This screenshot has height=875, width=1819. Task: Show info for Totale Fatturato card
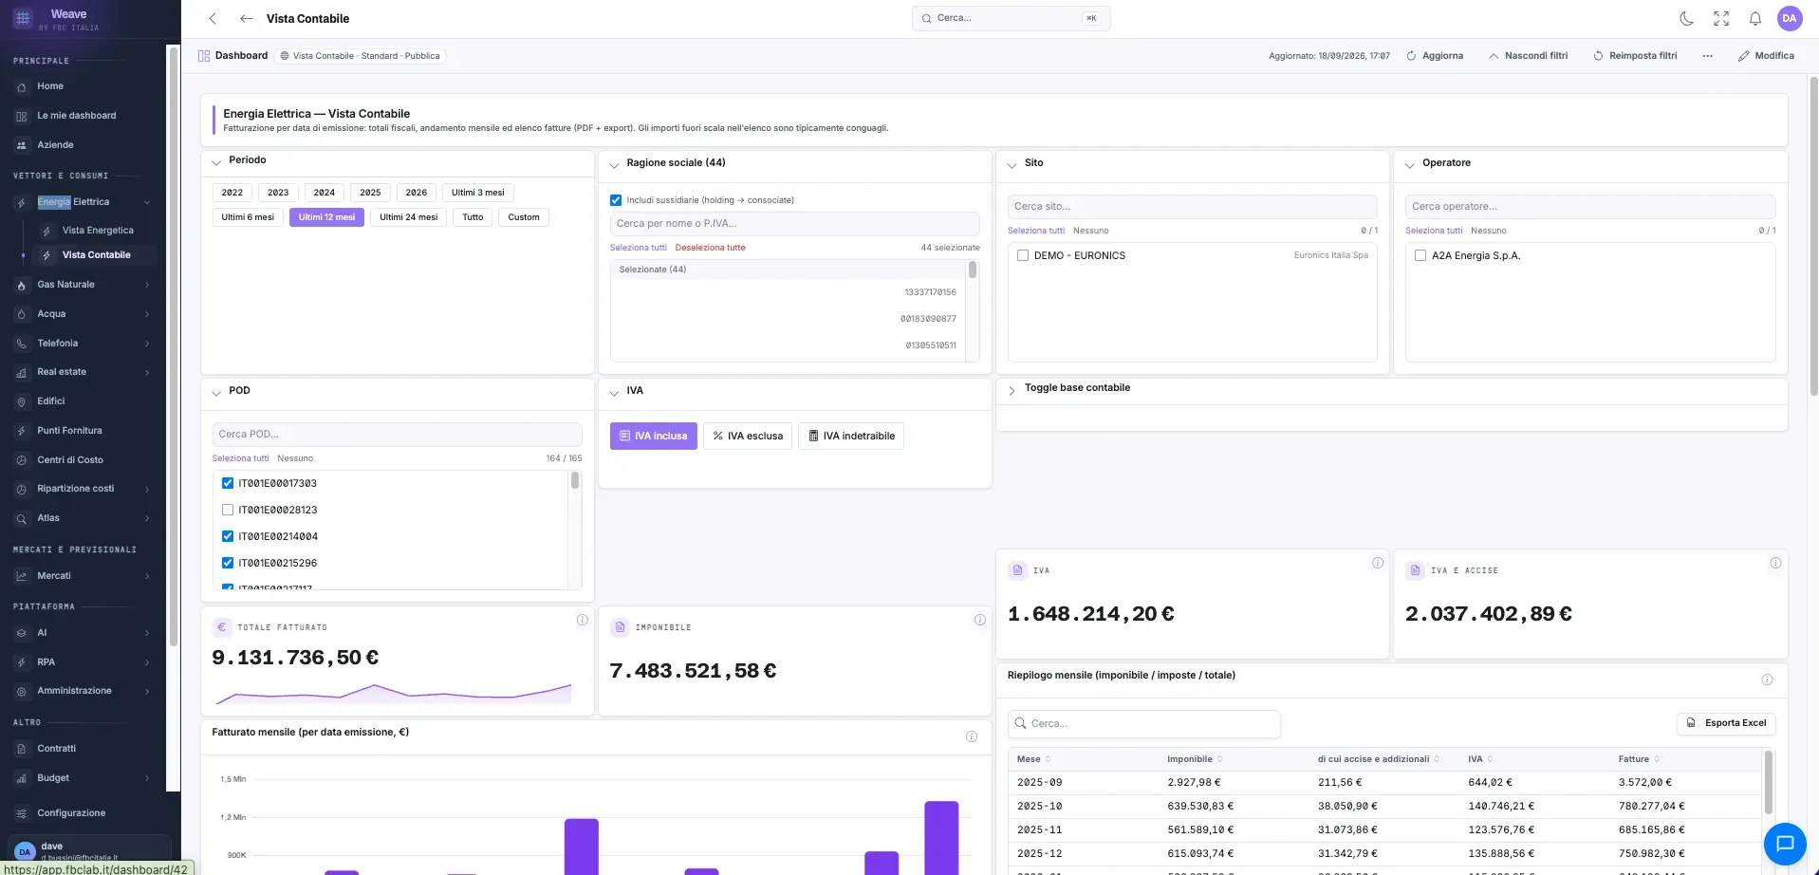point(583,620)
